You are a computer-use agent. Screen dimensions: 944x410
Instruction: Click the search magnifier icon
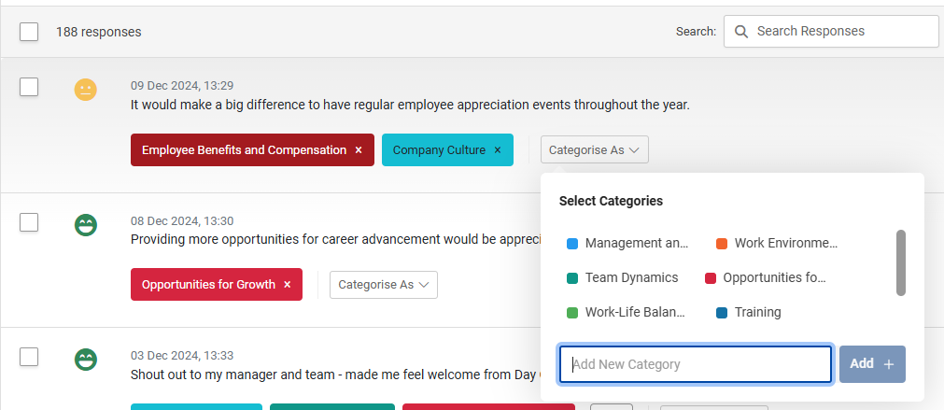click(741, 32)
